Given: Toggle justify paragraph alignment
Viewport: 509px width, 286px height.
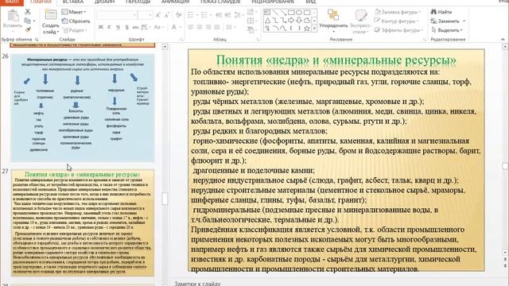Looking at the screenshot, I should (217, 27).
